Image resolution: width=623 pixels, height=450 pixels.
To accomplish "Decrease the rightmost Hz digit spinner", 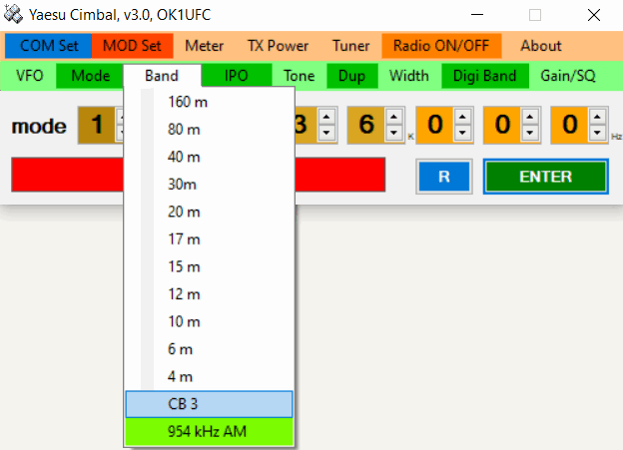I will (598, 132).
